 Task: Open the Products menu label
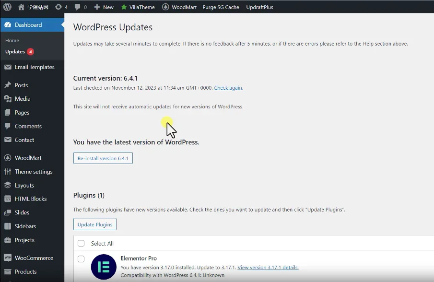[x=25, y=271]
